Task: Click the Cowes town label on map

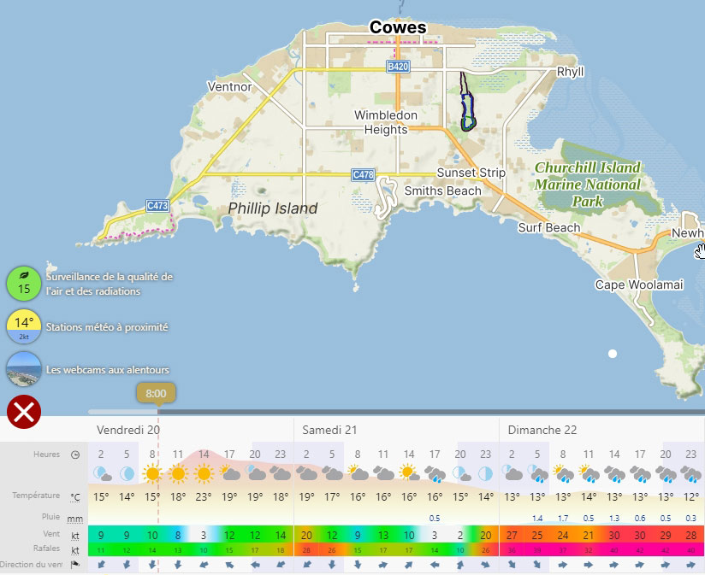Action: [398, 27]
